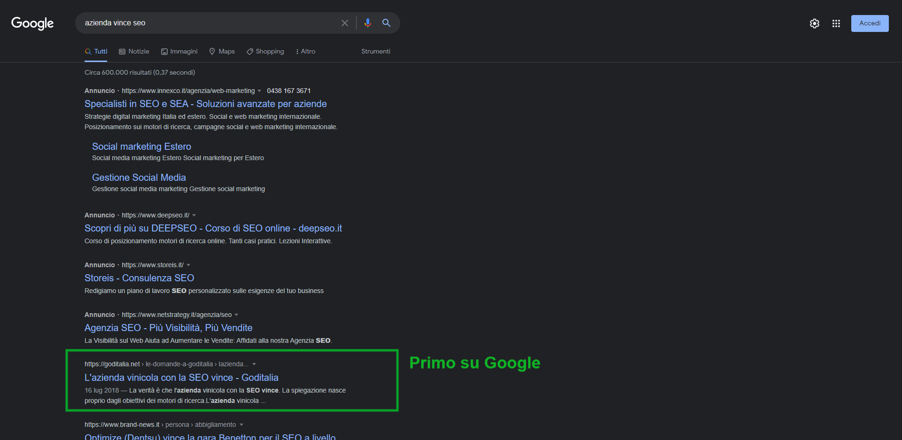Image resolution: width=902 pixels, height=440 pixels.
Task: Expand the Altro more options menu
Action: click(x=305, y=52)
